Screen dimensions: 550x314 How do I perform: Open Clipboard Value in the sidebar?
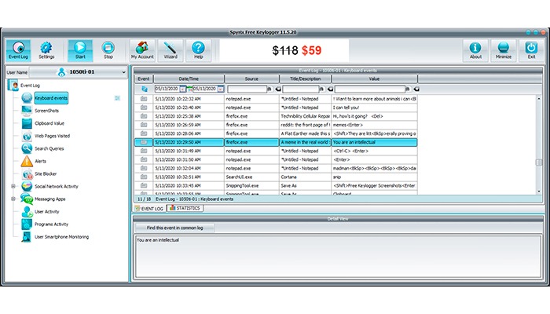tap(49, 123)
